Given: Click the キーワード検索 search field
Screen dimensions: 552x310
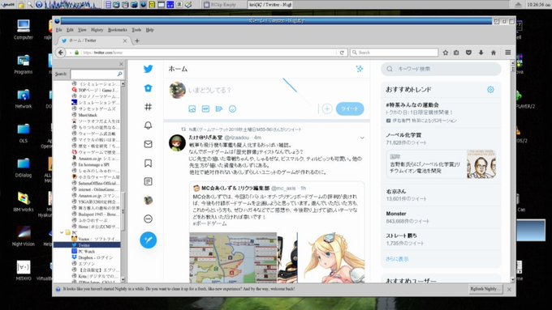Looking at the screenshot, I should (441, 69).
